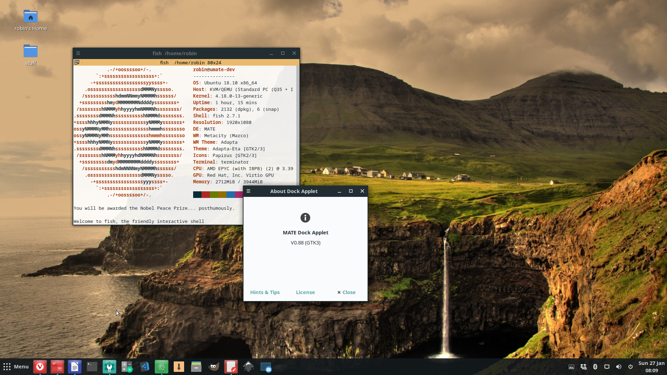Open the Bluetooth tray indicator
Viewport: 667px width, 375px height.
[x=595, y=367]
